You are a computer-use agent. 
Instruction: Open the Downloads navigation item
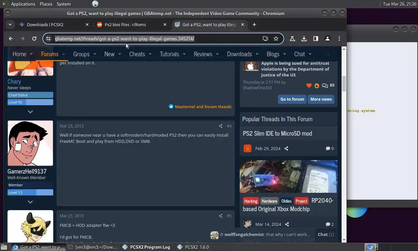(239, 54)
